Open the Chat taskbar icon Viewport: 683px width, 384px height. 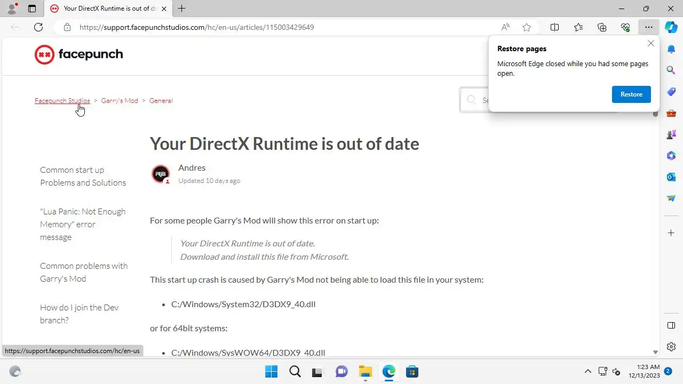point(341,372)
